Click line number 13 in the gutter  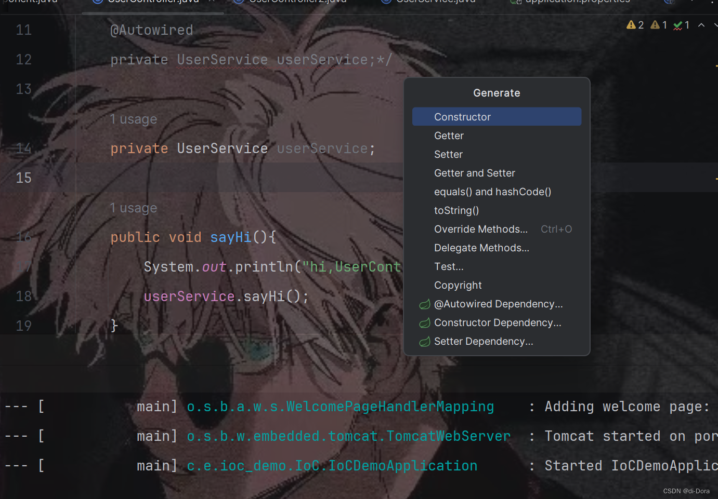[24, 89]
